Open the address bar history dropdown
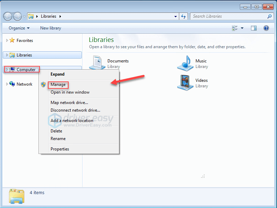The width and height of the screenshot is (277, 208). (x=175, y=16)
